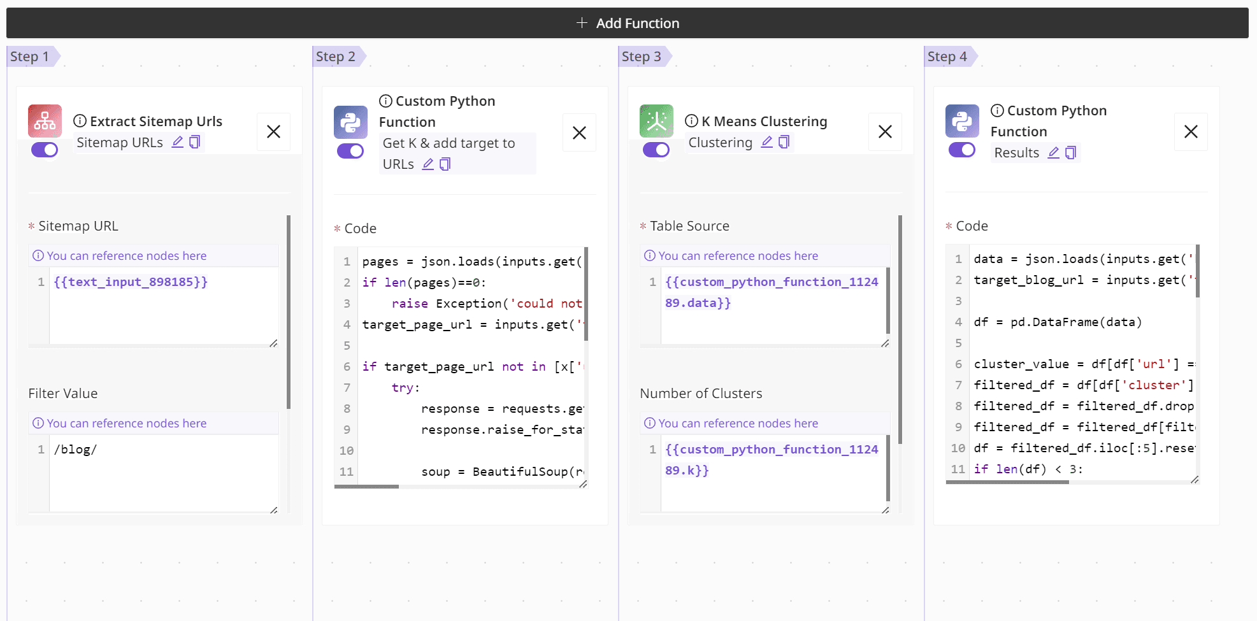Click the Step 1 label
Screen dimensions: 1257x621
pyautogui.click(x=30, y=56)
